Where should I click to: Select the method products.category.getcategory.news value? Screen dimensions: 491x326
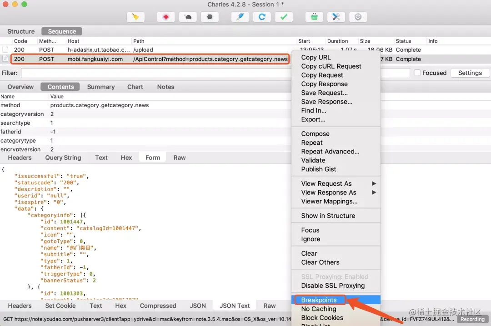99,105
